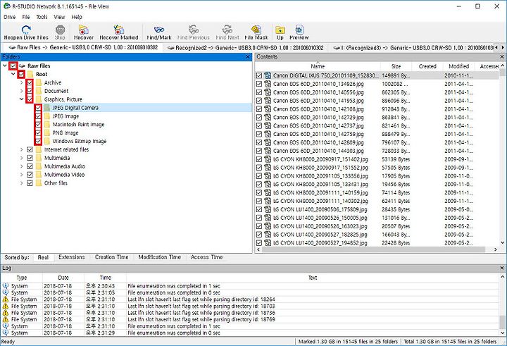The height and width of the screenshot is (346, 507).
Task: Uncheck the Raw Files checkbox
Action: [13, 66]
